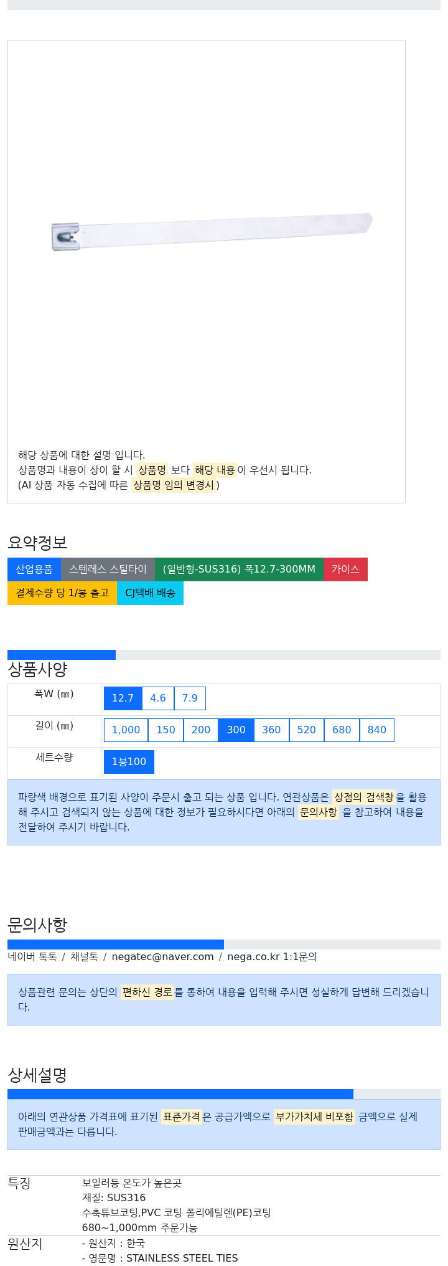Select the 4.6 width option

coord(158,698)
